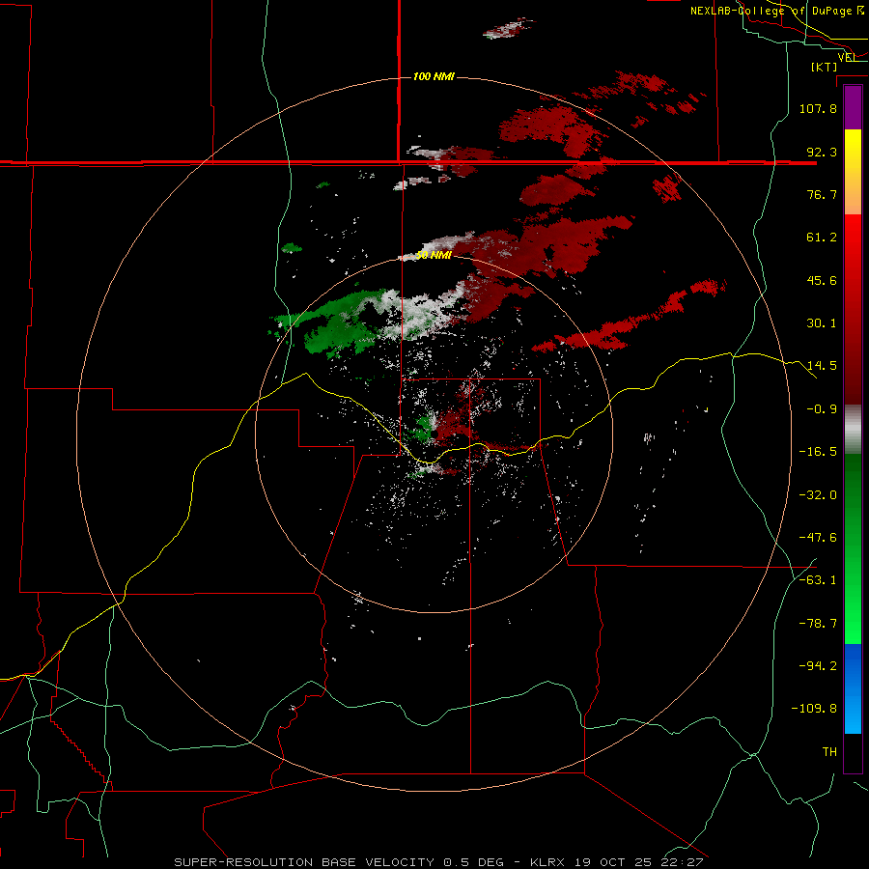Click the -78.7 velocity scale value

[818, 624]
